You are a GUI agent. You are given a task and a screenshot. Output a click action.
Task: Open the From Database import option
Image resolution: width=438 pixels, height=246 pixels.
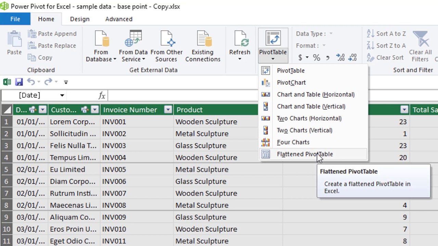coord(101,46)
